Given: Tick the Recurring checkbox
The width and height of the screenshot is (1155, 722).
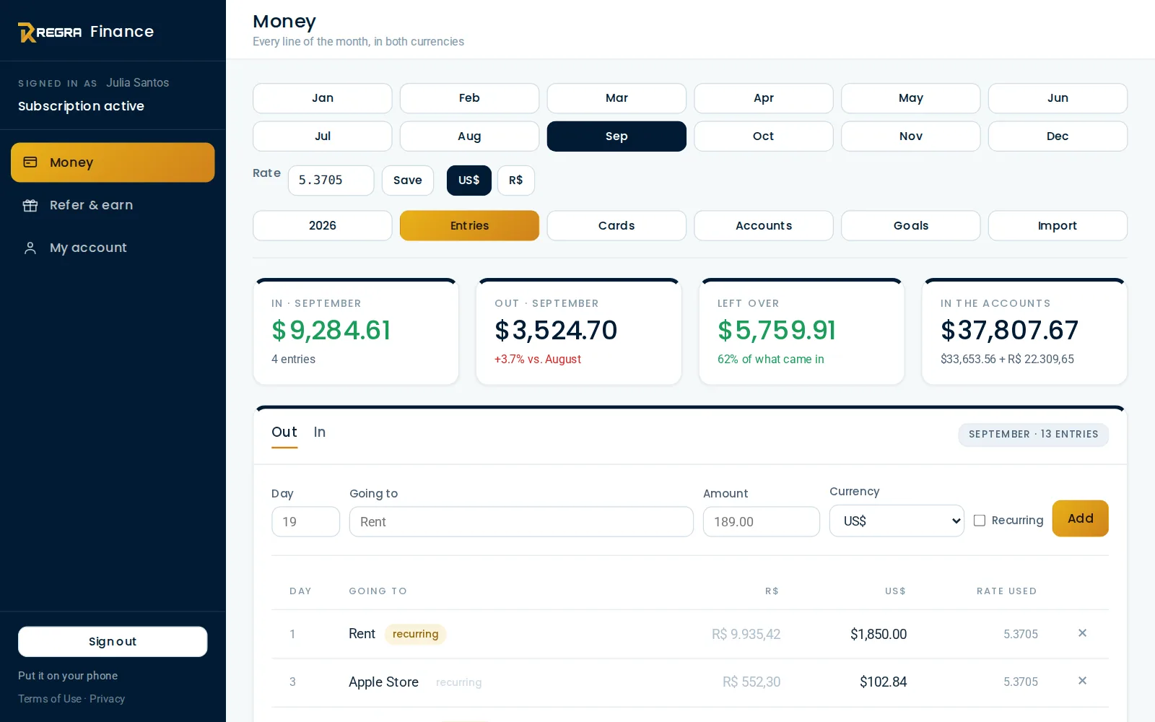Looking at the screenshot, I should click(x=980, y=521).
